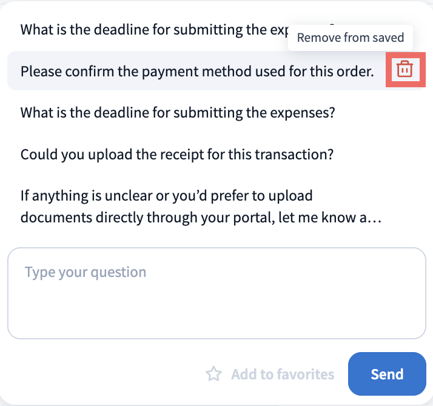Select the receipt upload question

click(177, 154)
